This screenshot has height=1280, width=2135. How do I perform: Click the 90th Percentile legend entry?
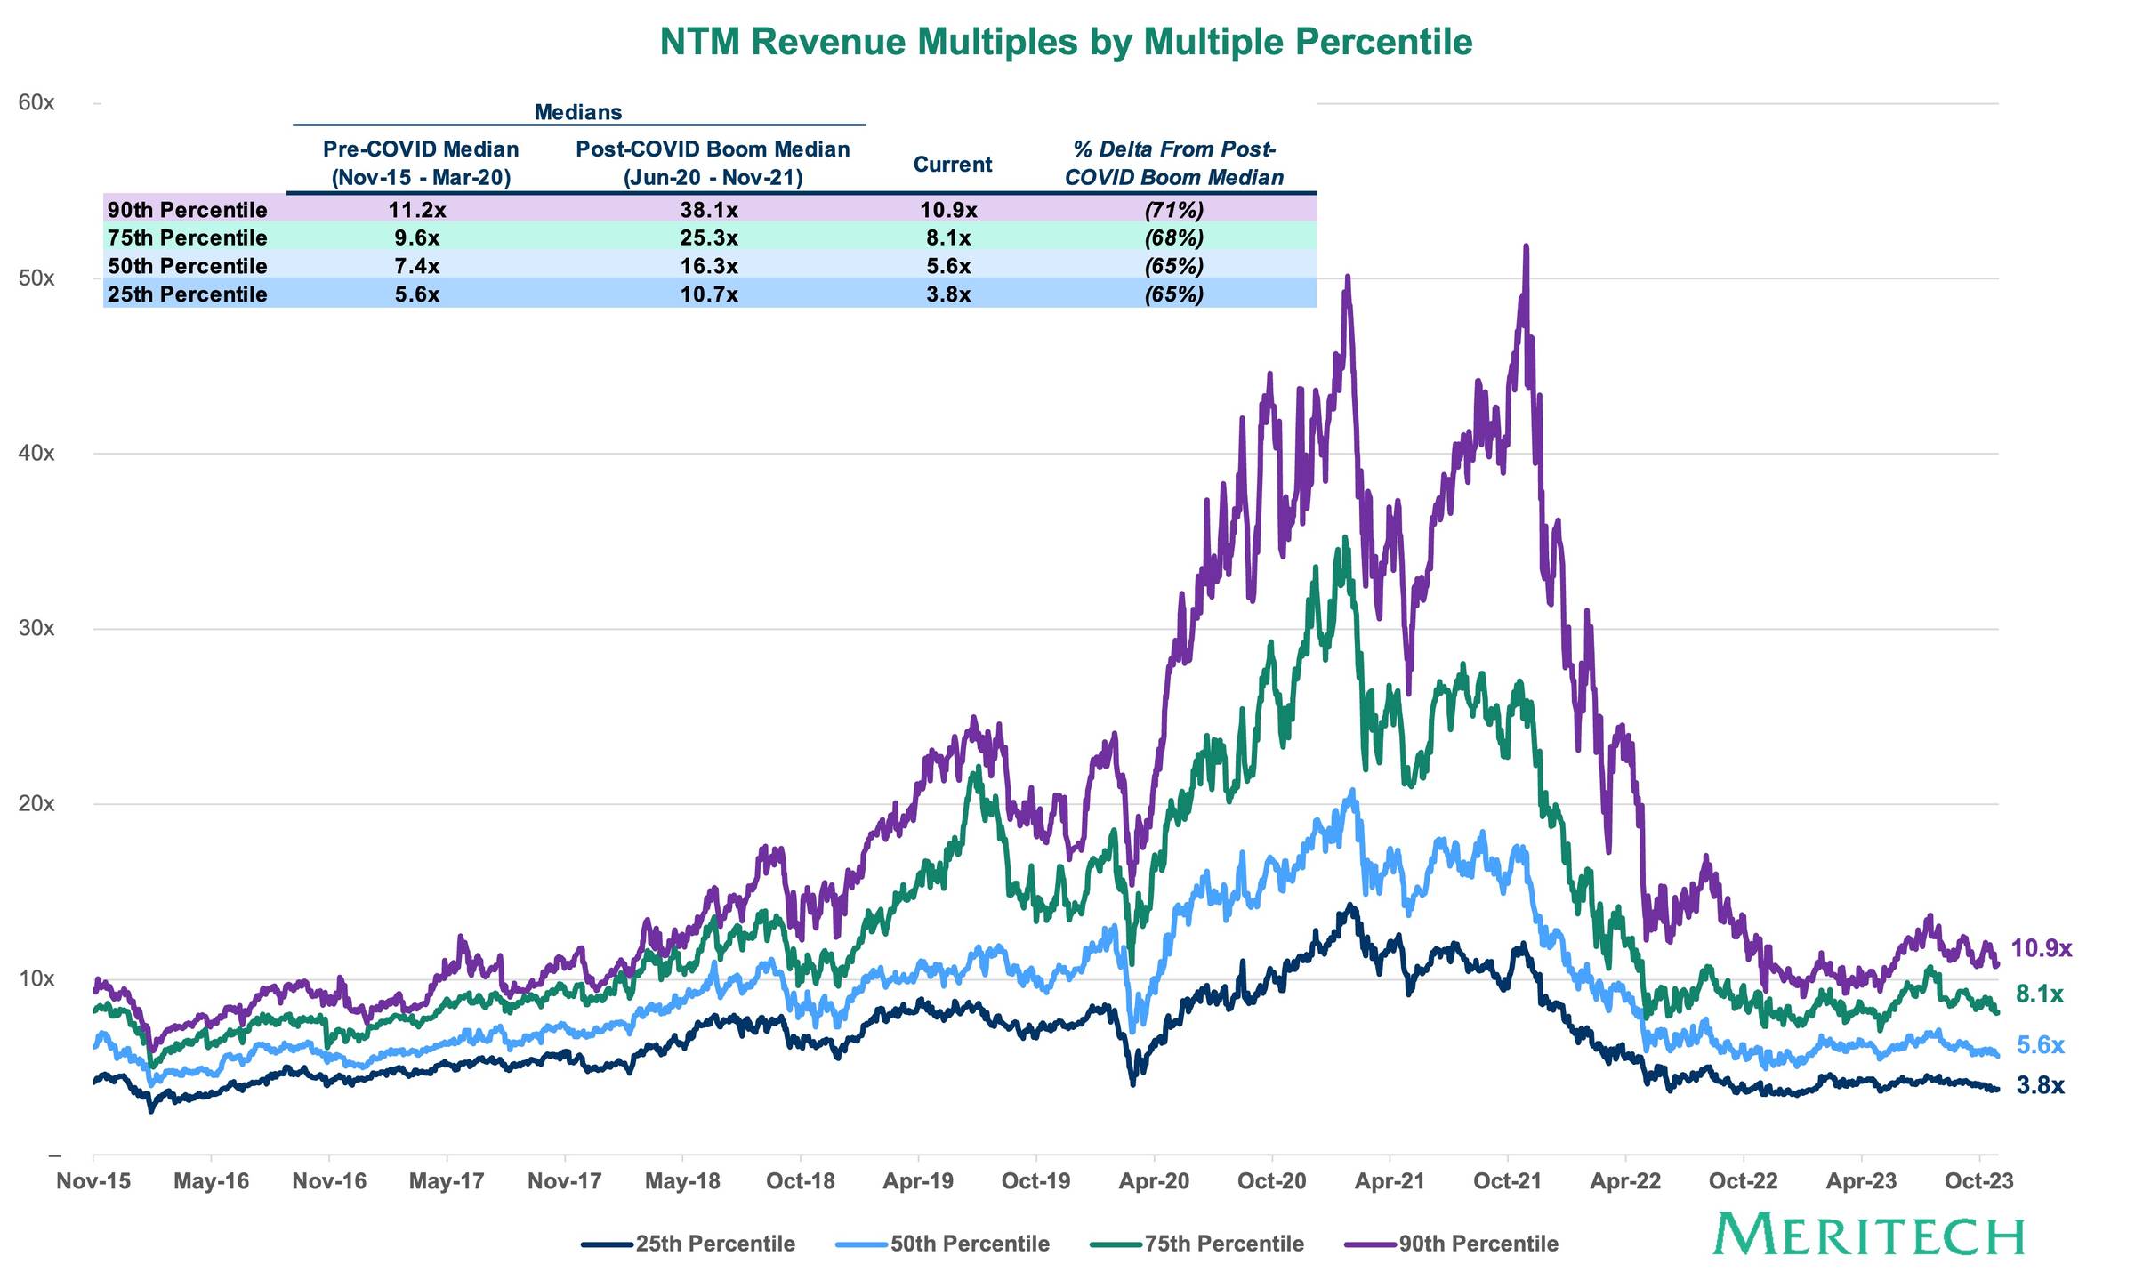click(x=1452, y=1244)
